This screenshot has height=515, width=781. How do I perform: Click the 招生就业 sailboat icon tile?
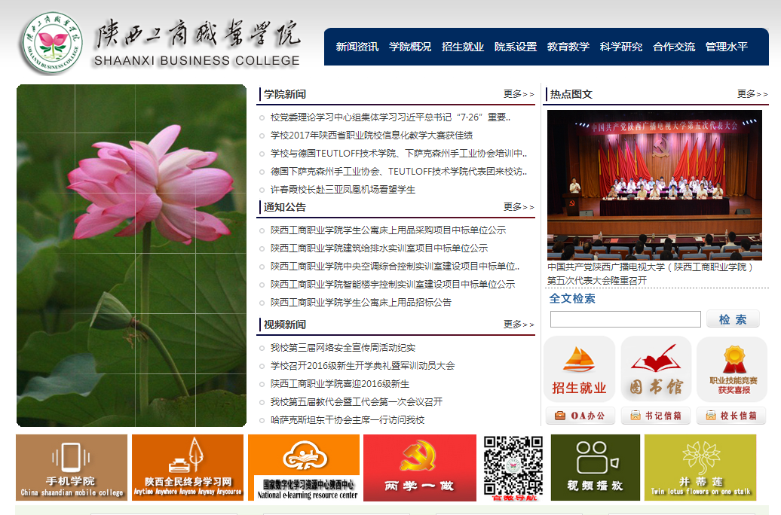(x=579, y=369)
